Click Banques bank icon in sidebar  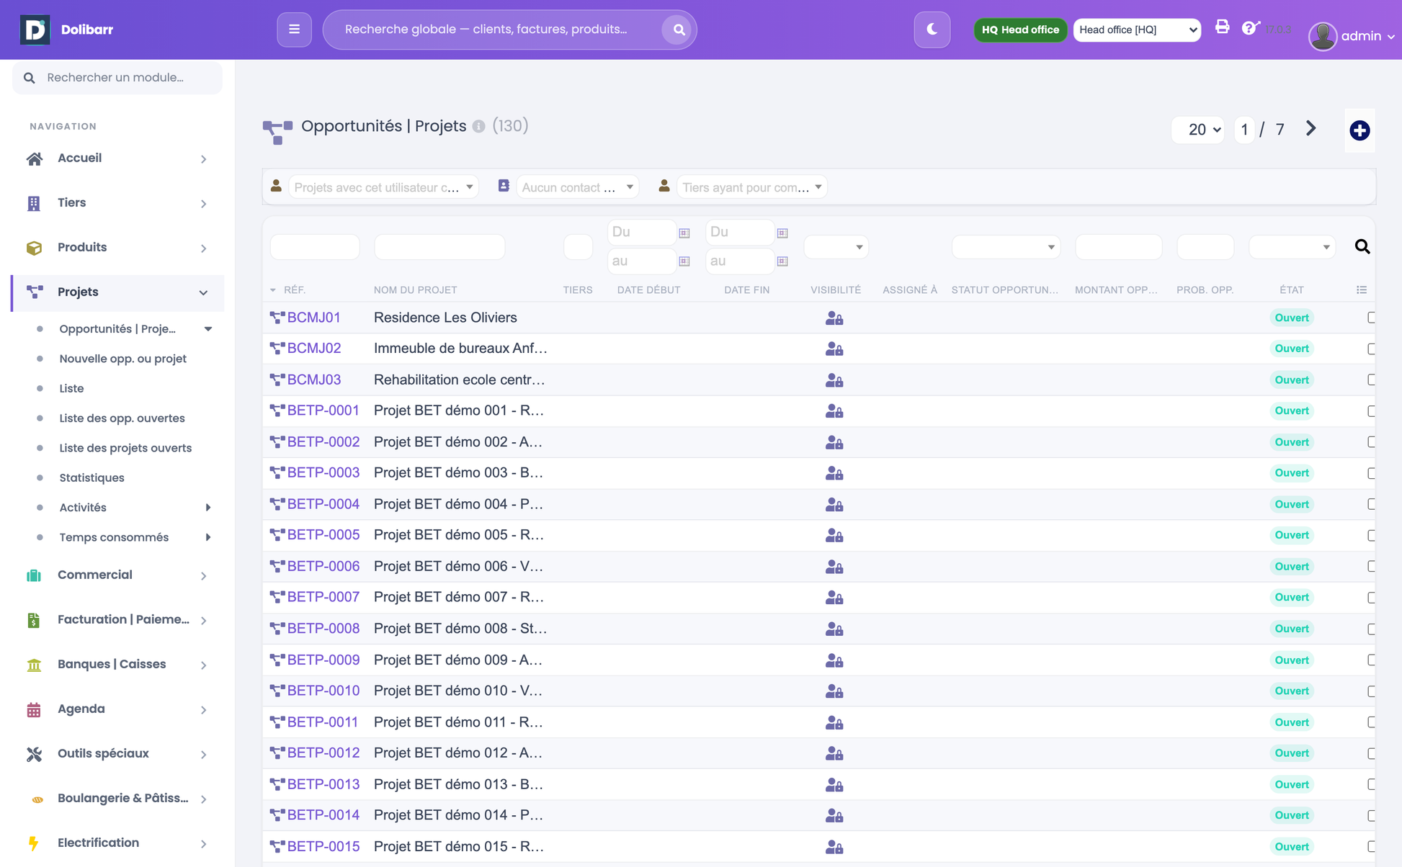[34, 665]
